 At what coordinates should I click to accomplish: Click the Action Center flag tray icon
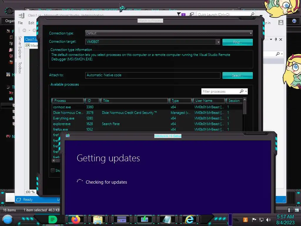point(254,220)
